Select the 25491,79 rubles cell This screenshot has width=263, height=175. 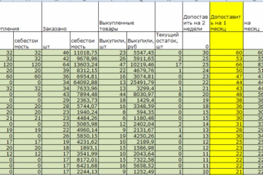pyautogui.click(x=141, y=82)
